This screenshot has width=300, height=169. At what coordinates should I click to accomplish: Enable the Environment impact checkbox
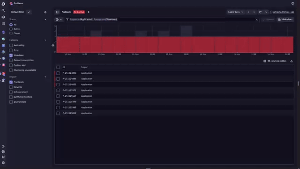[x=11, y=102]
